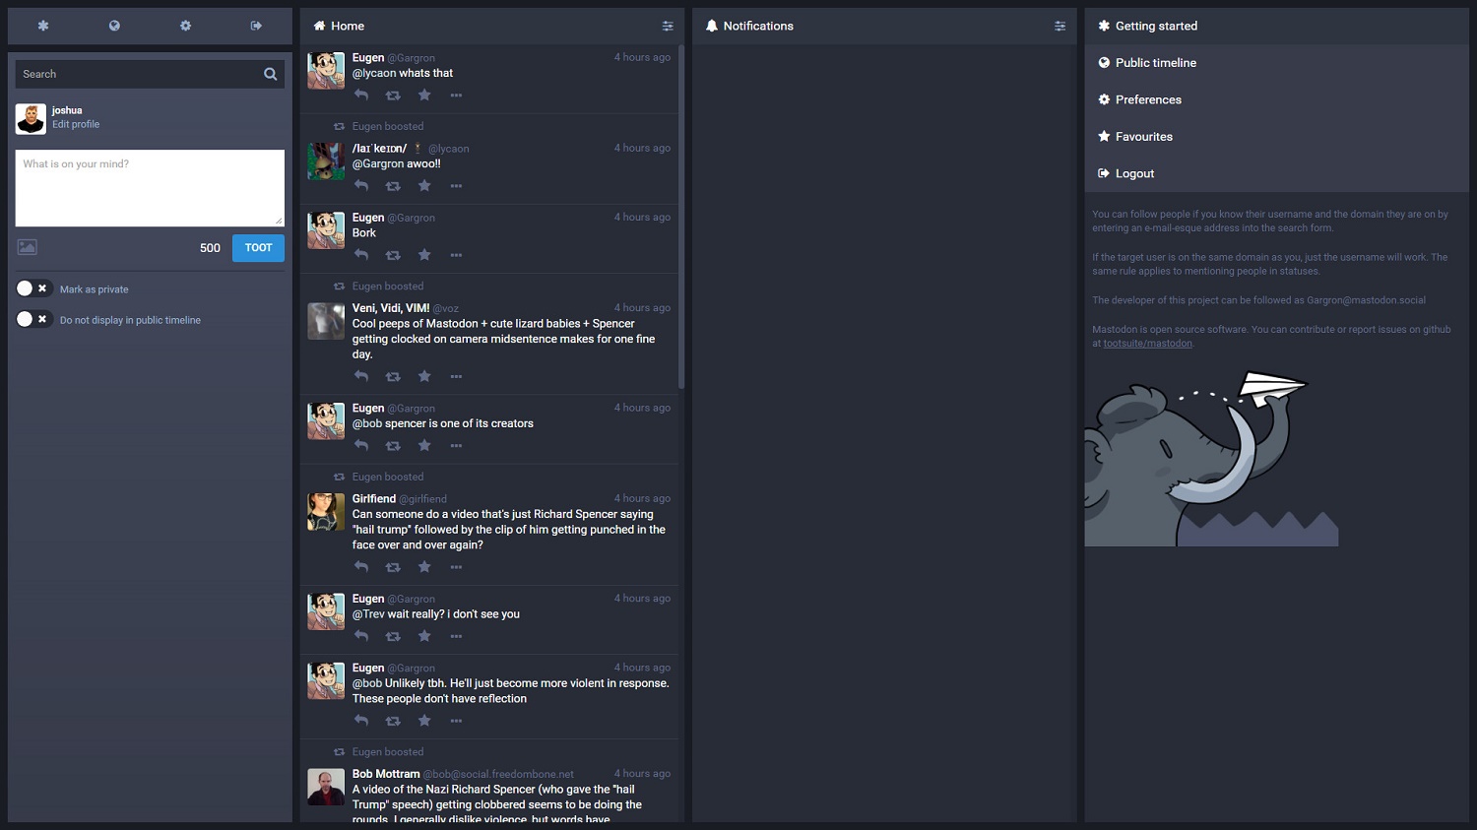Toggle Mark as private switch
Viewport: 1477px width, 830px height.
point(33,288)
